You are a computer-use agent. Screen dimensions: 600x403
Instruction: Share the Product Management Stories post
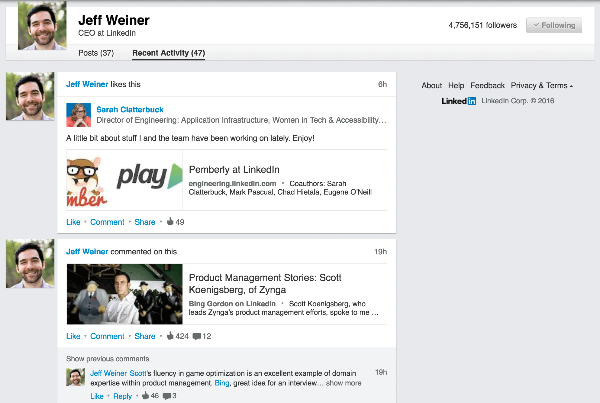click(145, 336)
